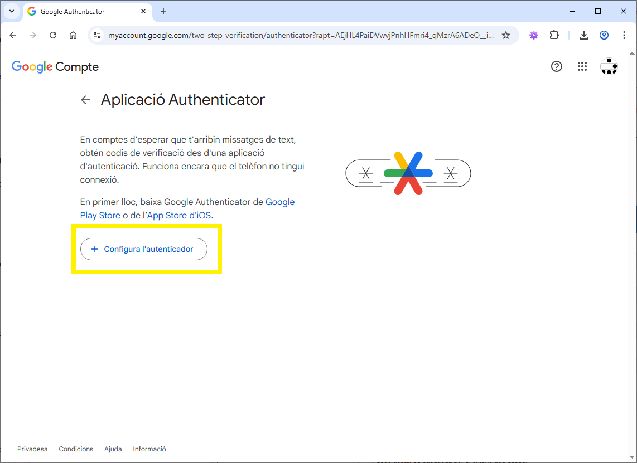Go back using the page's back arrow
This screenshot has height=463, width=637.
(85, 99)
